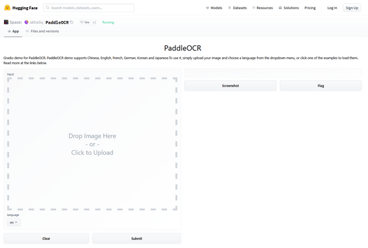368x248 pixels.
Task: Click the Submit button
Action: pyautogui.click(x=137, y=238)
